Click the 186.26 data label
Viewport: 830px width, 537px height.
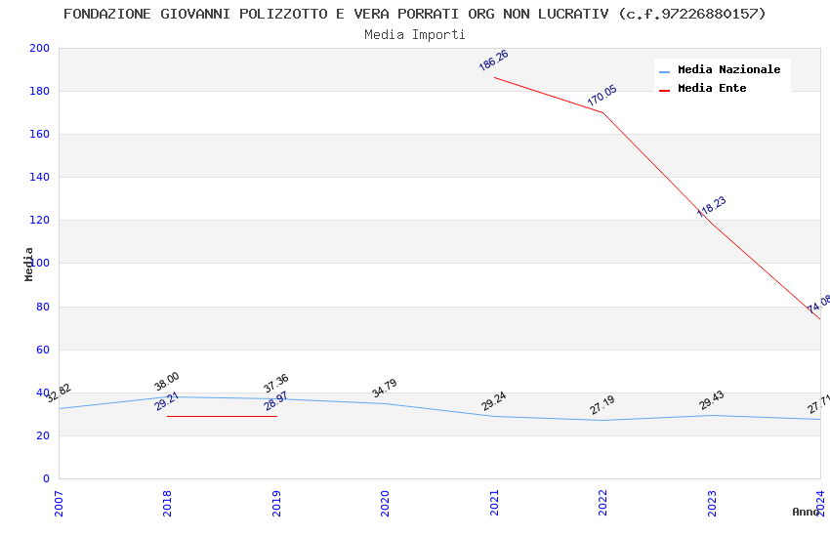(493, 61)
